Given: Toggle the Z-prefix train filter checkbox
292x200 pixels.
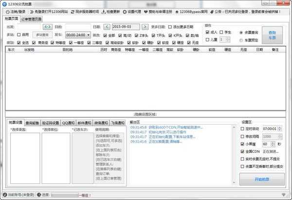Looking at the screenshot, I should [x=136, y=36].
